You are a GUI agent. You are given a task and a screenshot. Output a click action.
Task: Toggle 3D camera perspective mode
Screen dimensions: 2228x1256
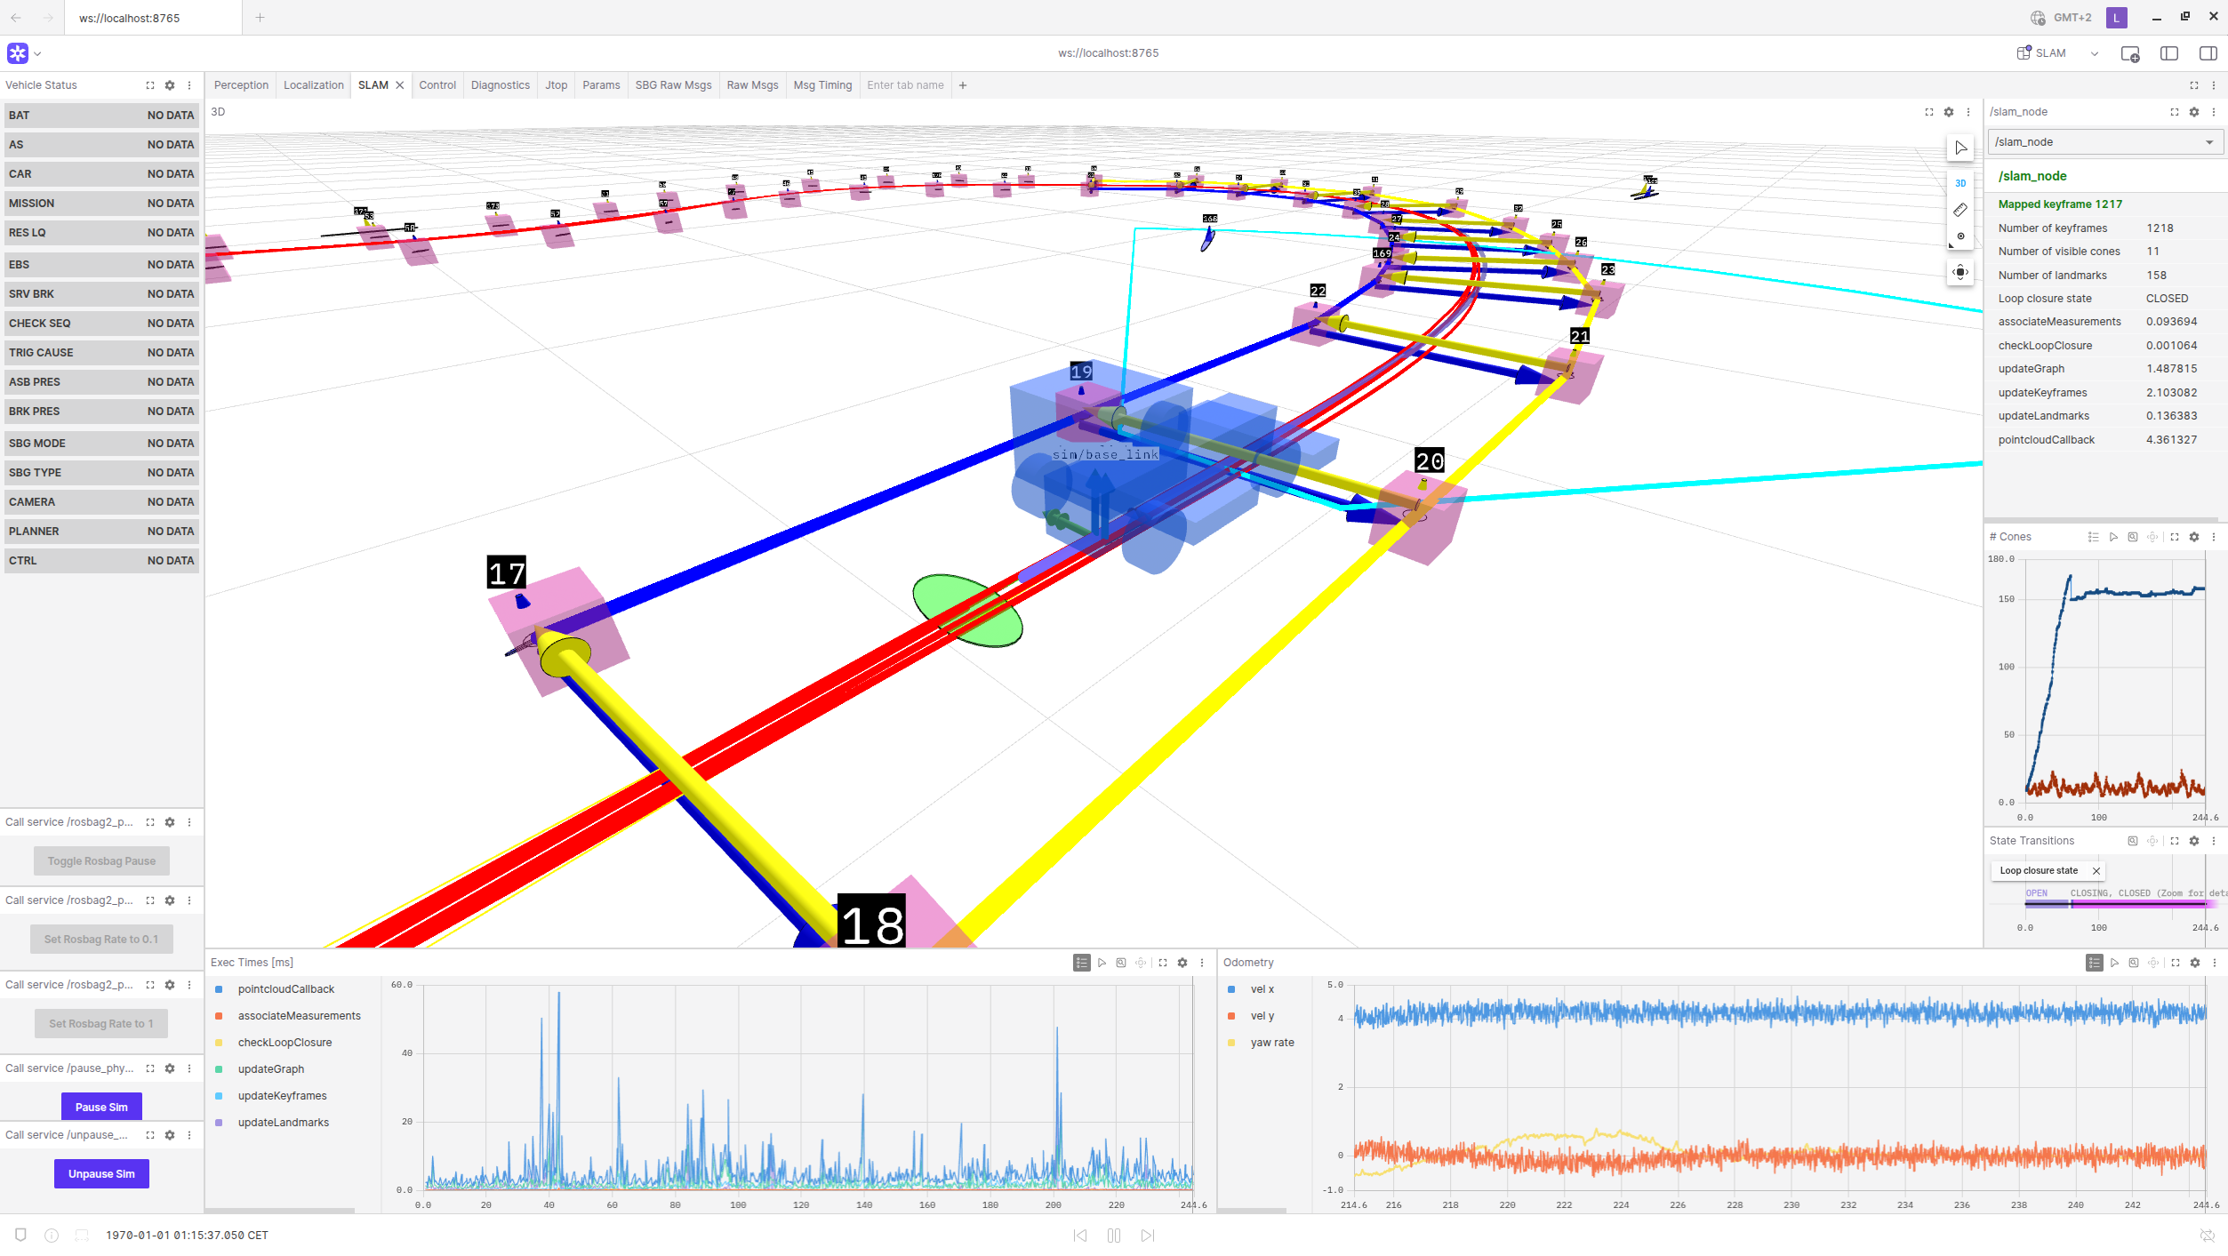(x=1960, y=183)
